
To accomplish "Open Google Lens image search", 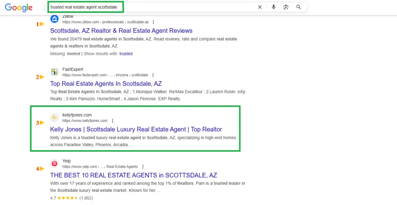I will (286, 7).
